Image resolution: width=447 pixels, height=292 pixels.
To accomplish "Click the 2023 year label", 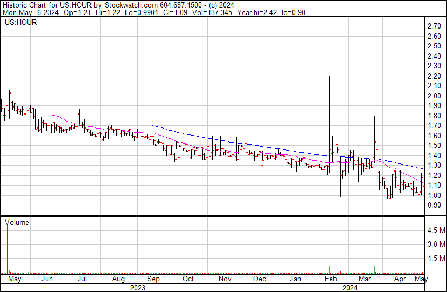I will 138,288.
